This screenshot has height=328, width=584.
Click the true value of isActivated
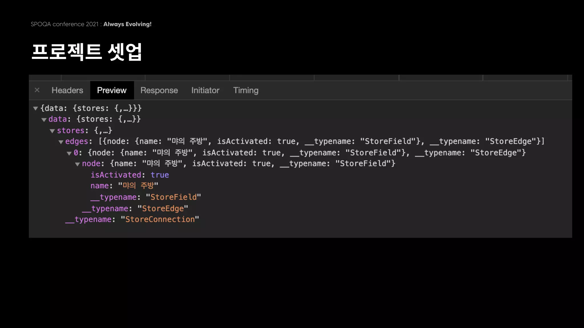click(160, 175)
